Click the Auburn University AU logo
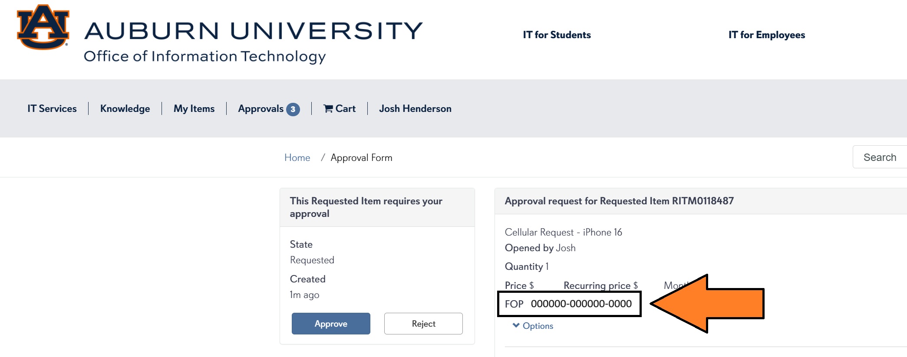 [x=43, y=27]
